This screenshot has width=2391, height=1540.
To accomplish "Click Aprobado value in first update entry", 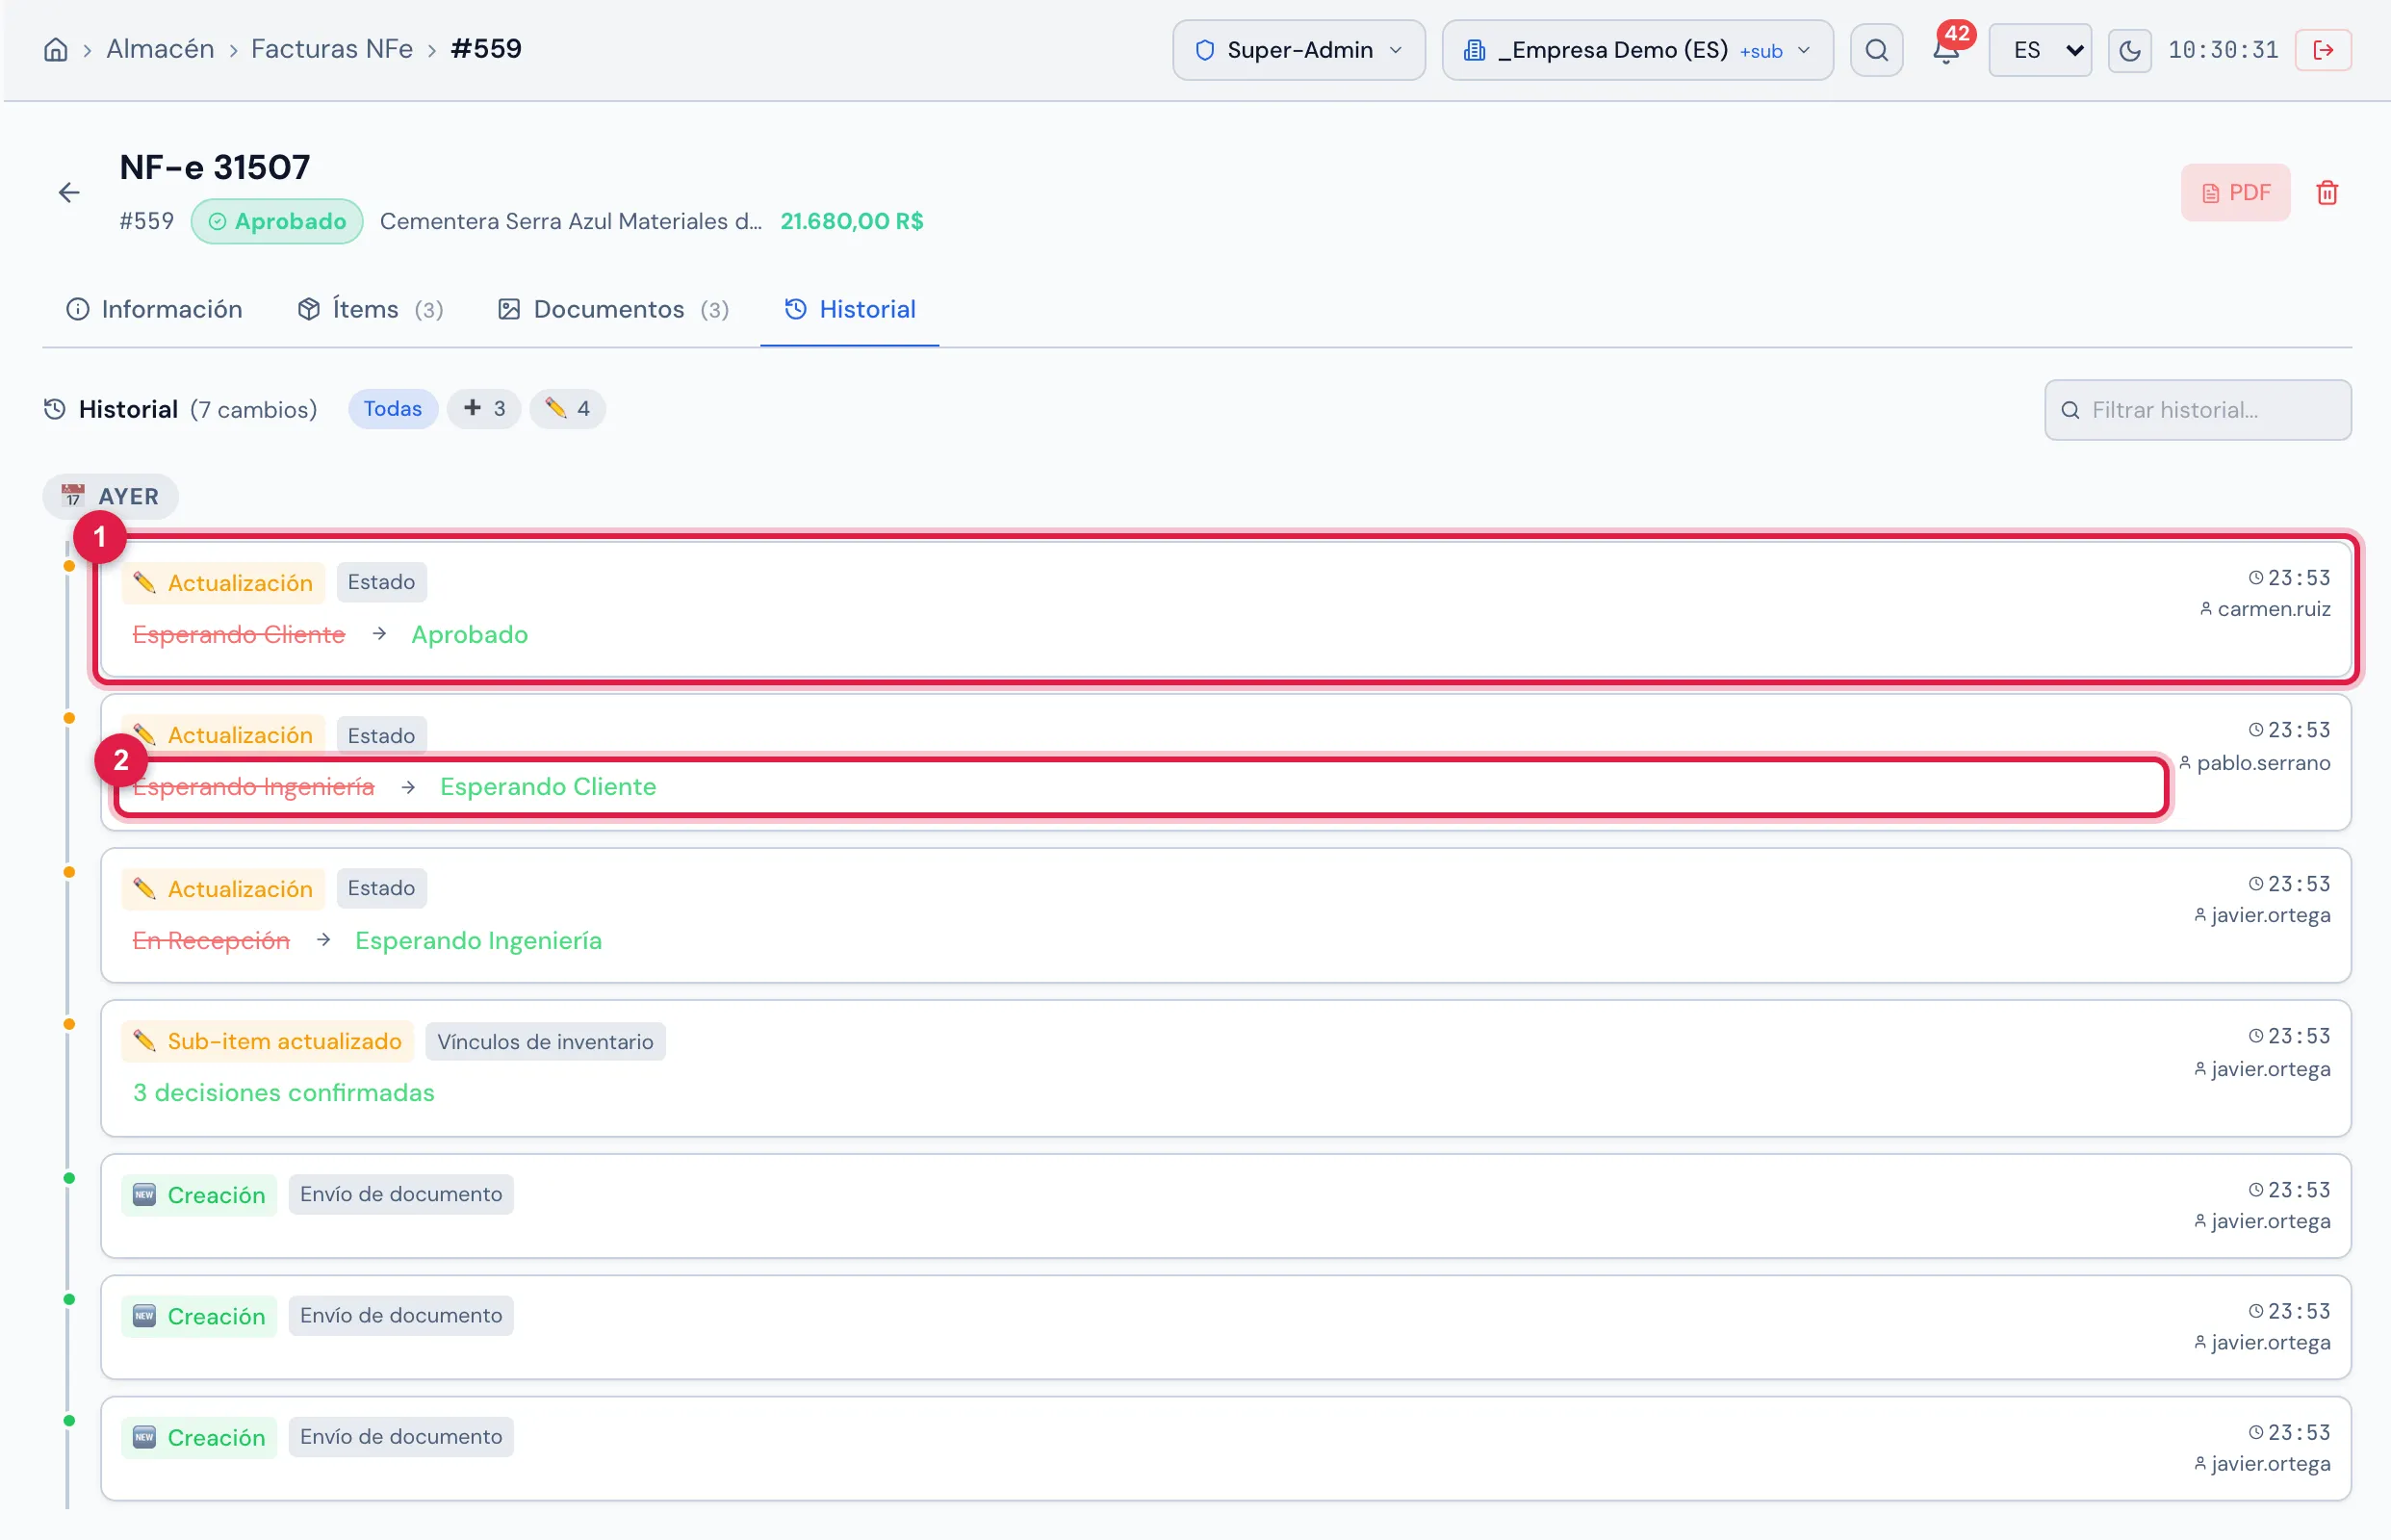I will 470,634.
